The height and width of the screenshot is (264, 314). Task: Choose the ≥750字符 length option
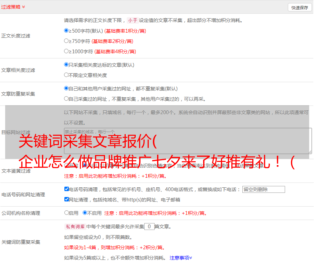pyautogui.click(x=66, y=41)
